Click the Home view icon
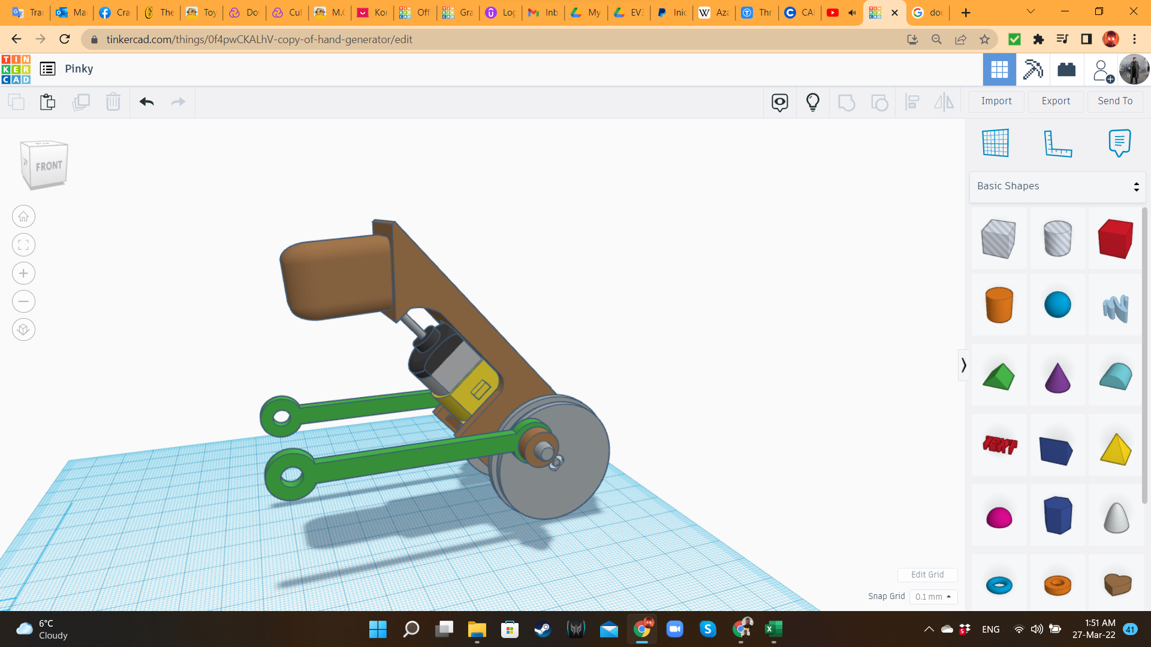This screenshot has height=647, width=1151. 23,216
